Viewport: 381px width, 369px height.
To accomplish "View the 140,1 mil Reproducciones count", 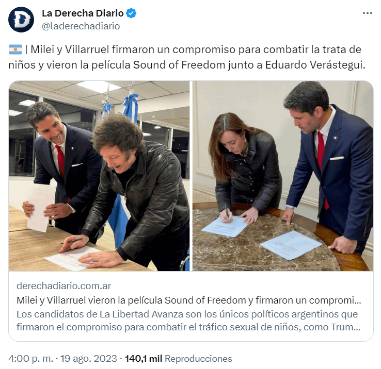I will coord(178,359).
